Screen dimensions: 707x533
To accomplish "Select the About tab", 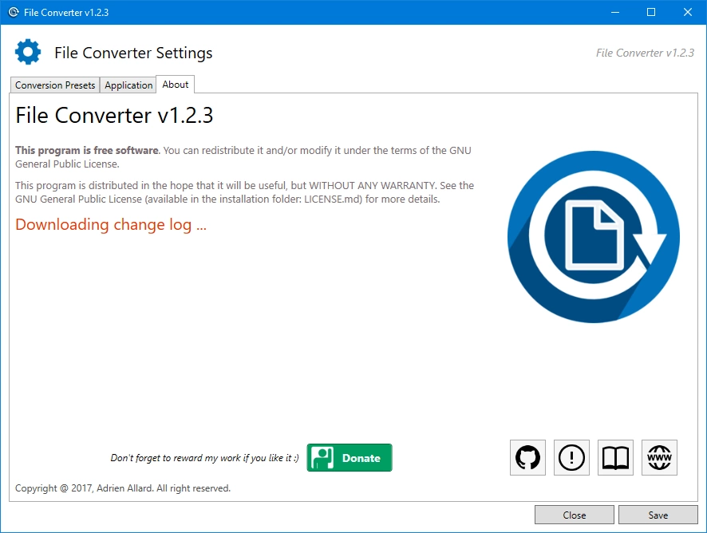I will (176, 85).
